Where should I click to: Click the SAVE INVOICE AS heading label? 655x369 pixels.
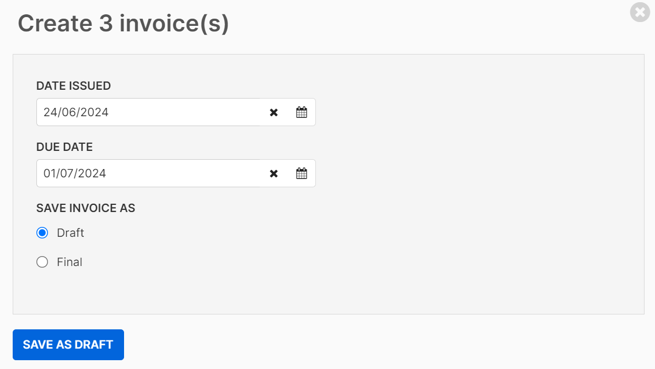[x=85, y=208]
